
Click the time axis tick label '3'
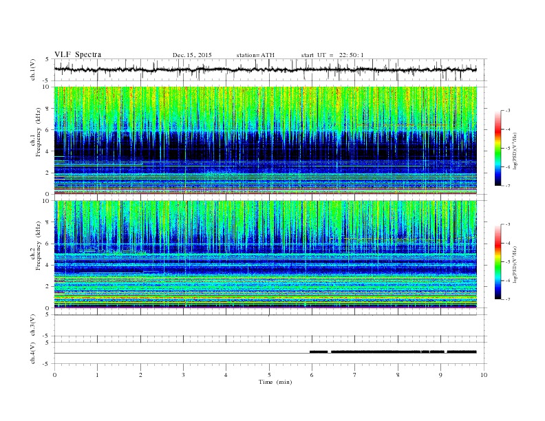(x=183, y=375)
